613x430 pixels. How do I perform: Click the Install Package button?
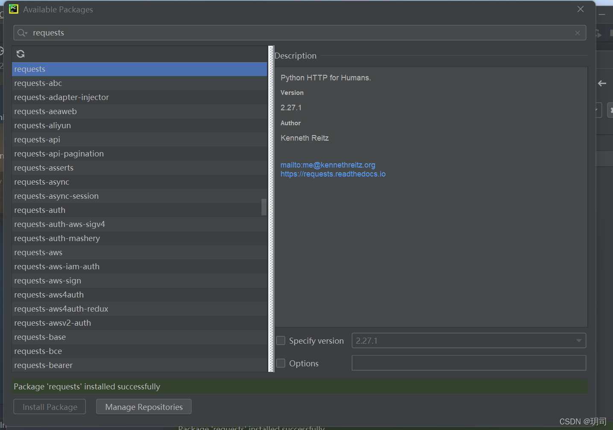(x=50, y=407)
